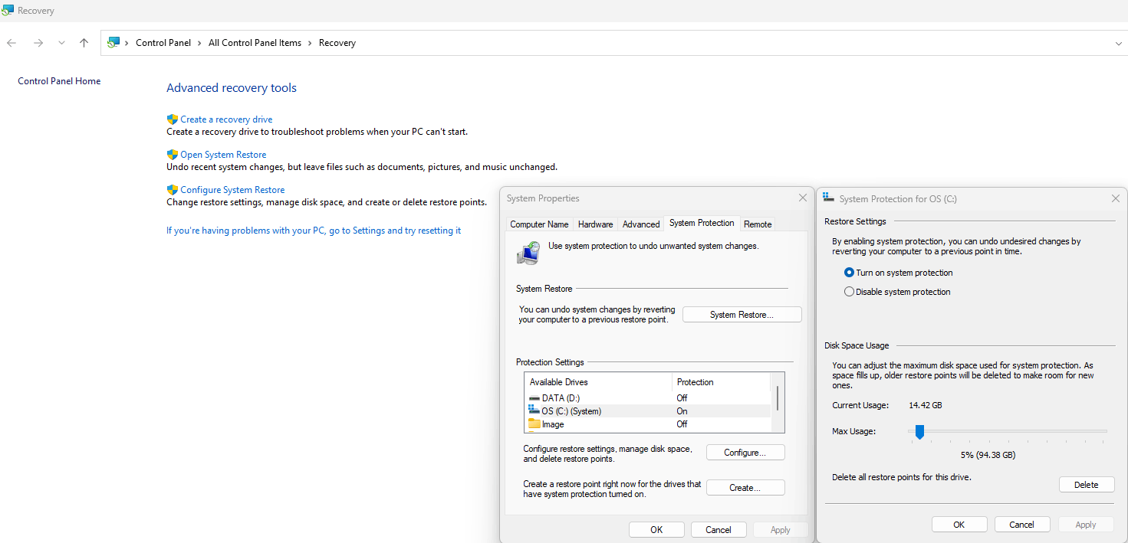
Task: Click the Max Usage slider handle
Action: [919, 432]
